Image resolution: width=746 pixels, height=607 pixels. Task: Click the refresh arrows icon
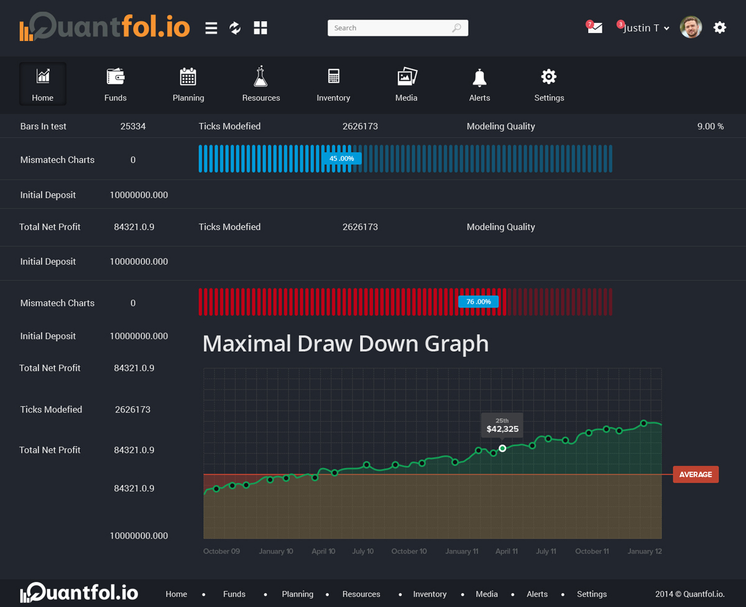click(x=235, y=28)
